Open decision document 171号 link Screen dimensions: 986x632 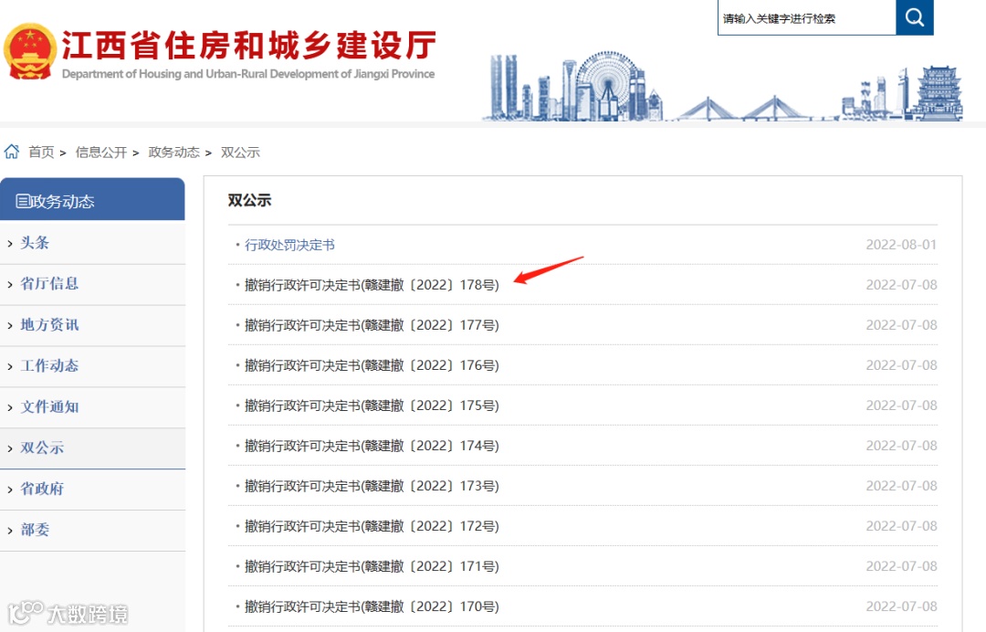[x=372, y=566]
